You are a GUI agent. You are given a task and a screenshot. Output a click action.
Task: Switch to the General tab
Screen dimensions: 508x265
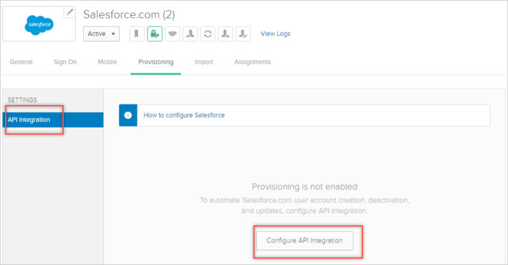point(21,62)
